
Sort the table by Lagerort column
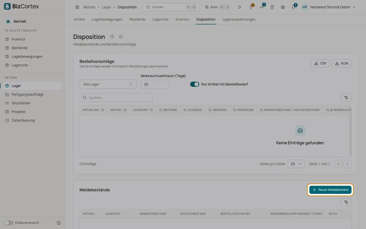[x=143, y=110]
